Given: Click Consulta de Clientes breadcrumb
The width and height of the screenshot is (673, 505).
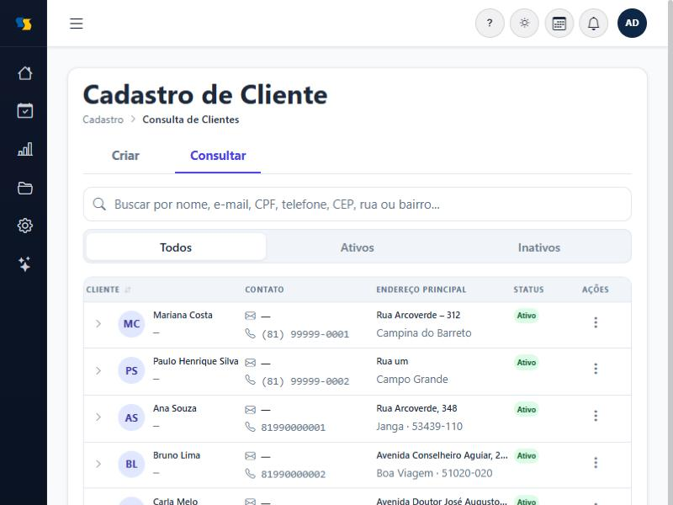Looking at the screenshot, I should pyautogui.click(x=191, y=120).
